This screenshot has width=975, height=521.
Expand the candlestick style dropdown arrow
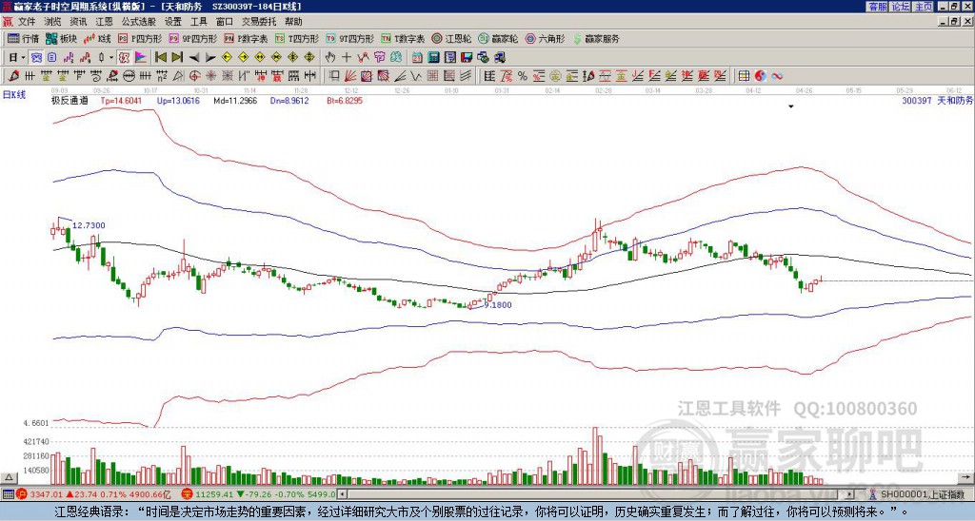click(111, 58)
